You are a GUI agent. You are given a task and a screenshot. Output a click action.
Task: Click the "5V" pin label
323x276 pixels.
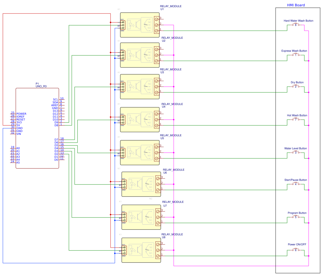pyautogui.click(x=18, y=126)
